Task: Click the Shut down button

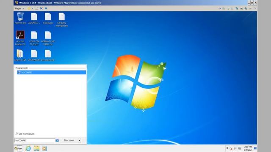Action: (x=69, y=141)
